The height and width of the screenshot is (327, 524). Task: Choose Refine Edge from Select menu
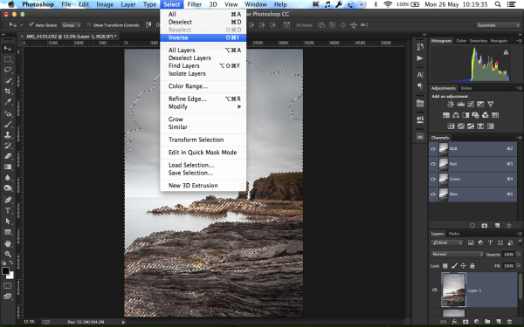point(203,99)
